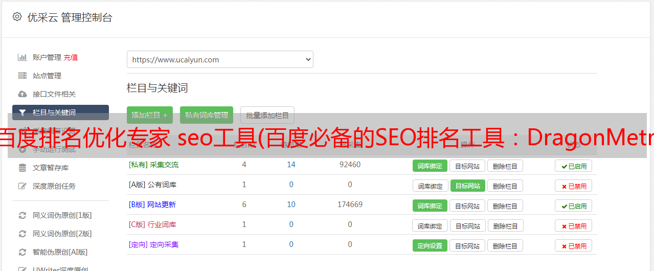Click 定向设置 in the 定向采集 row
The height and width of the screenshot is (271, 654).
[430, 245]
